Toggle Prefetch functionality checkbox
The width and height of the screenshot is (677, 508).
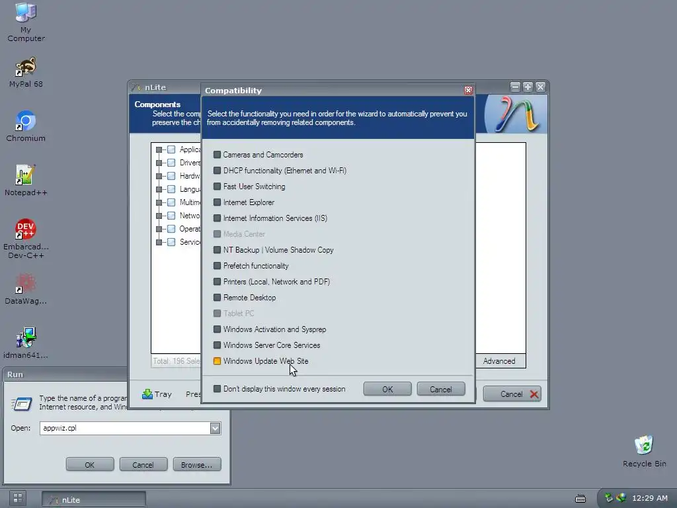pyautogui.click(x=217, y=266)
